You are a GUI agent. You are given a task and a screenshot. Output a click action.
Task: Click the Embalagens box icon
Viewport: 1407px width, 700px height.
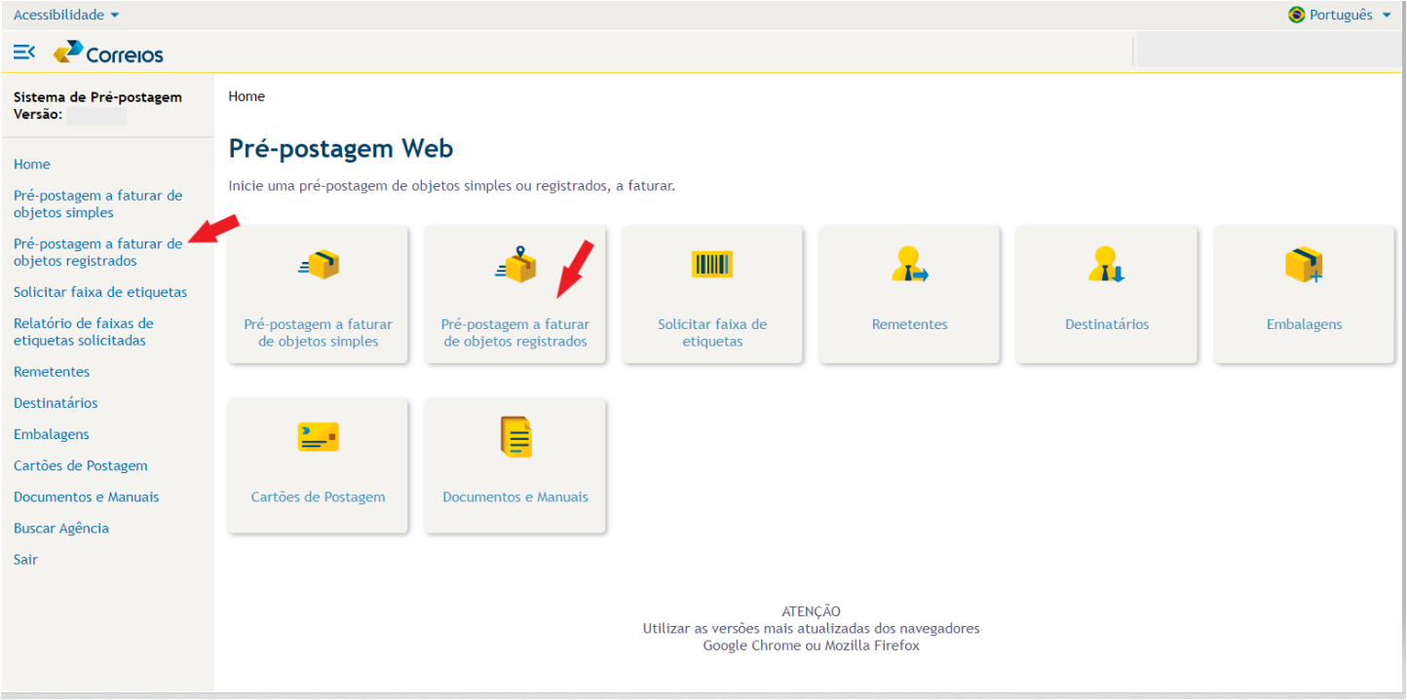[1304, 265]
